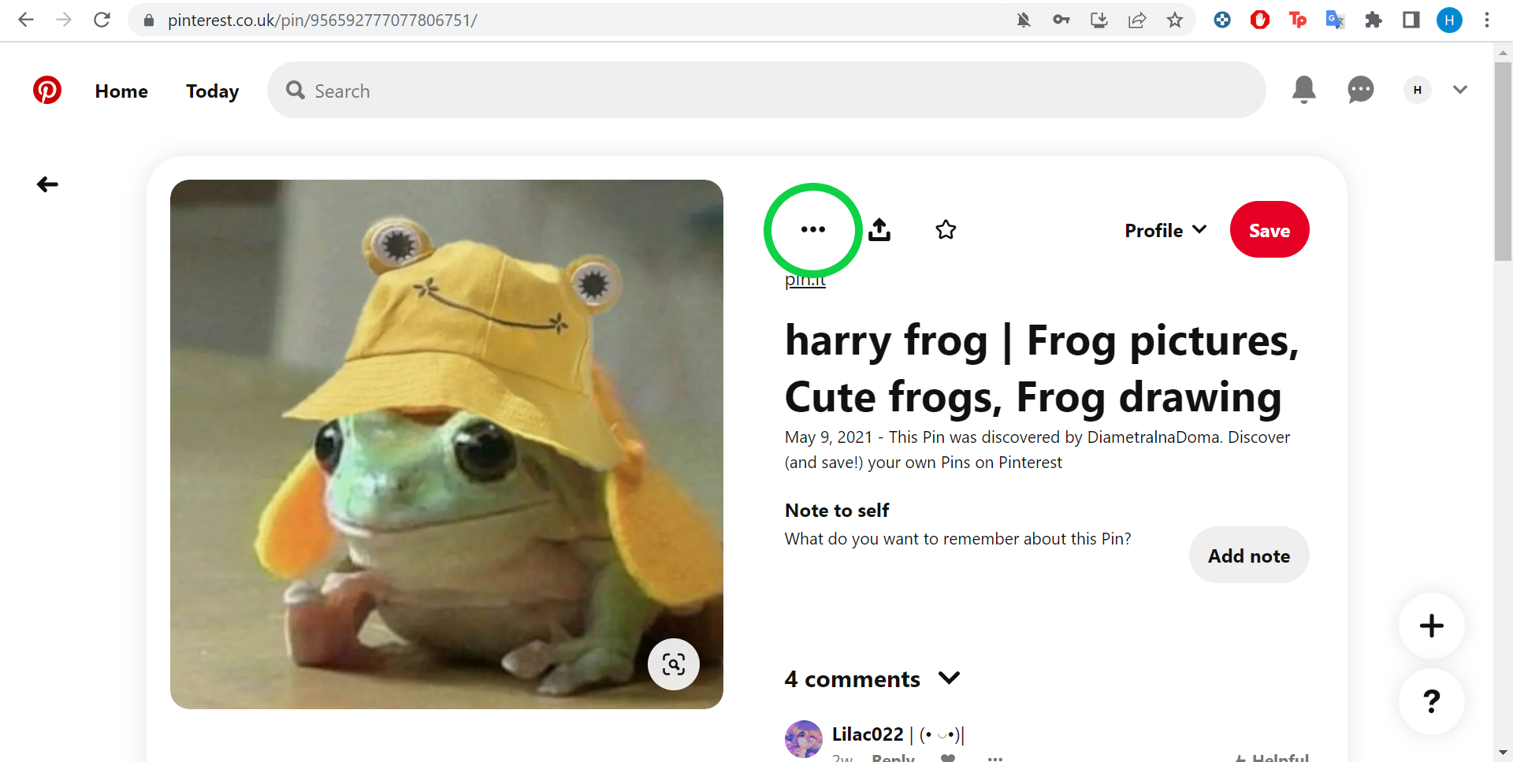Open the pin.it source link
The height and width of the screenshot is (762, 1513).
(805, 281)
